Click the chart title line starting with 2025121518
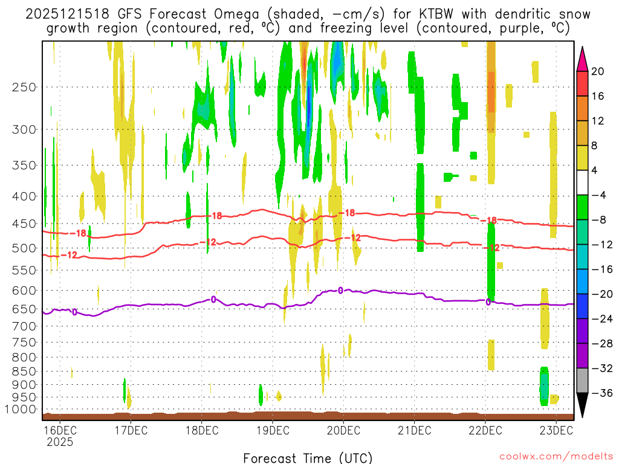Viewport: 619px width, 464px height. [308, 14]
